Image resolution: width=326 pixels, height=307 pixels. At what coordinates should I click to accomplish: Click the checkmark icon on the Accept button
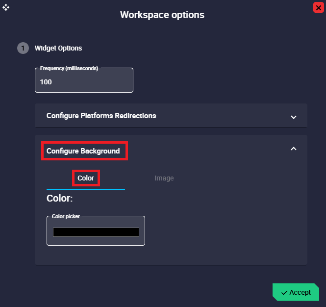coord(284,293)
